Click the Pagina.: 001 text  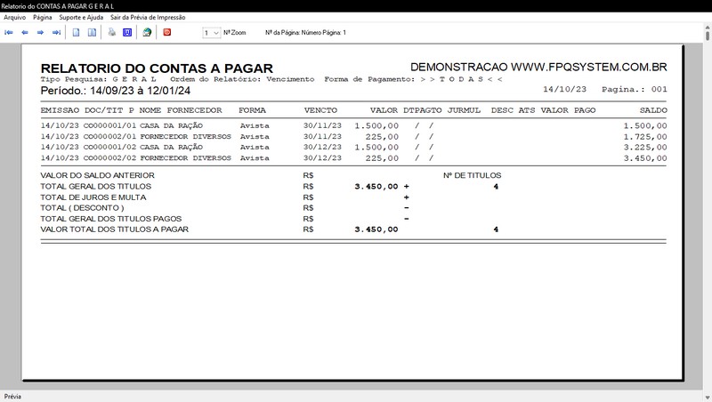tap(635, 90)
